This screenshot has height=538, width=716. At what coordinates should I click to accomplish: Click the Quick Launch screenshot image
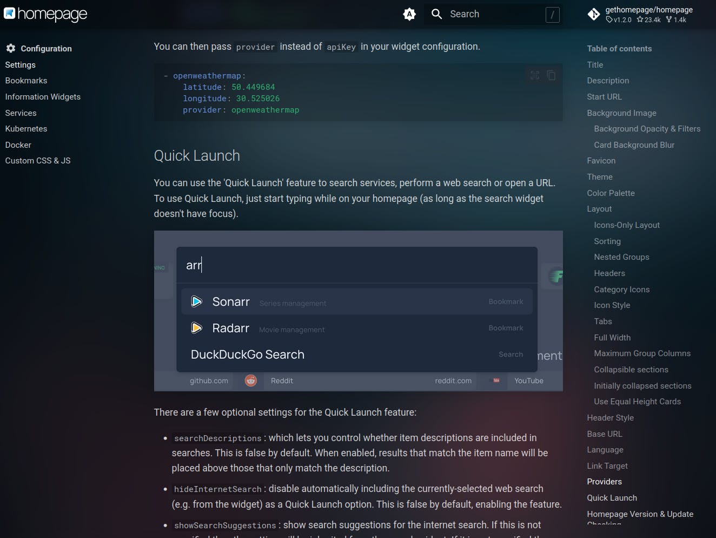358,311
